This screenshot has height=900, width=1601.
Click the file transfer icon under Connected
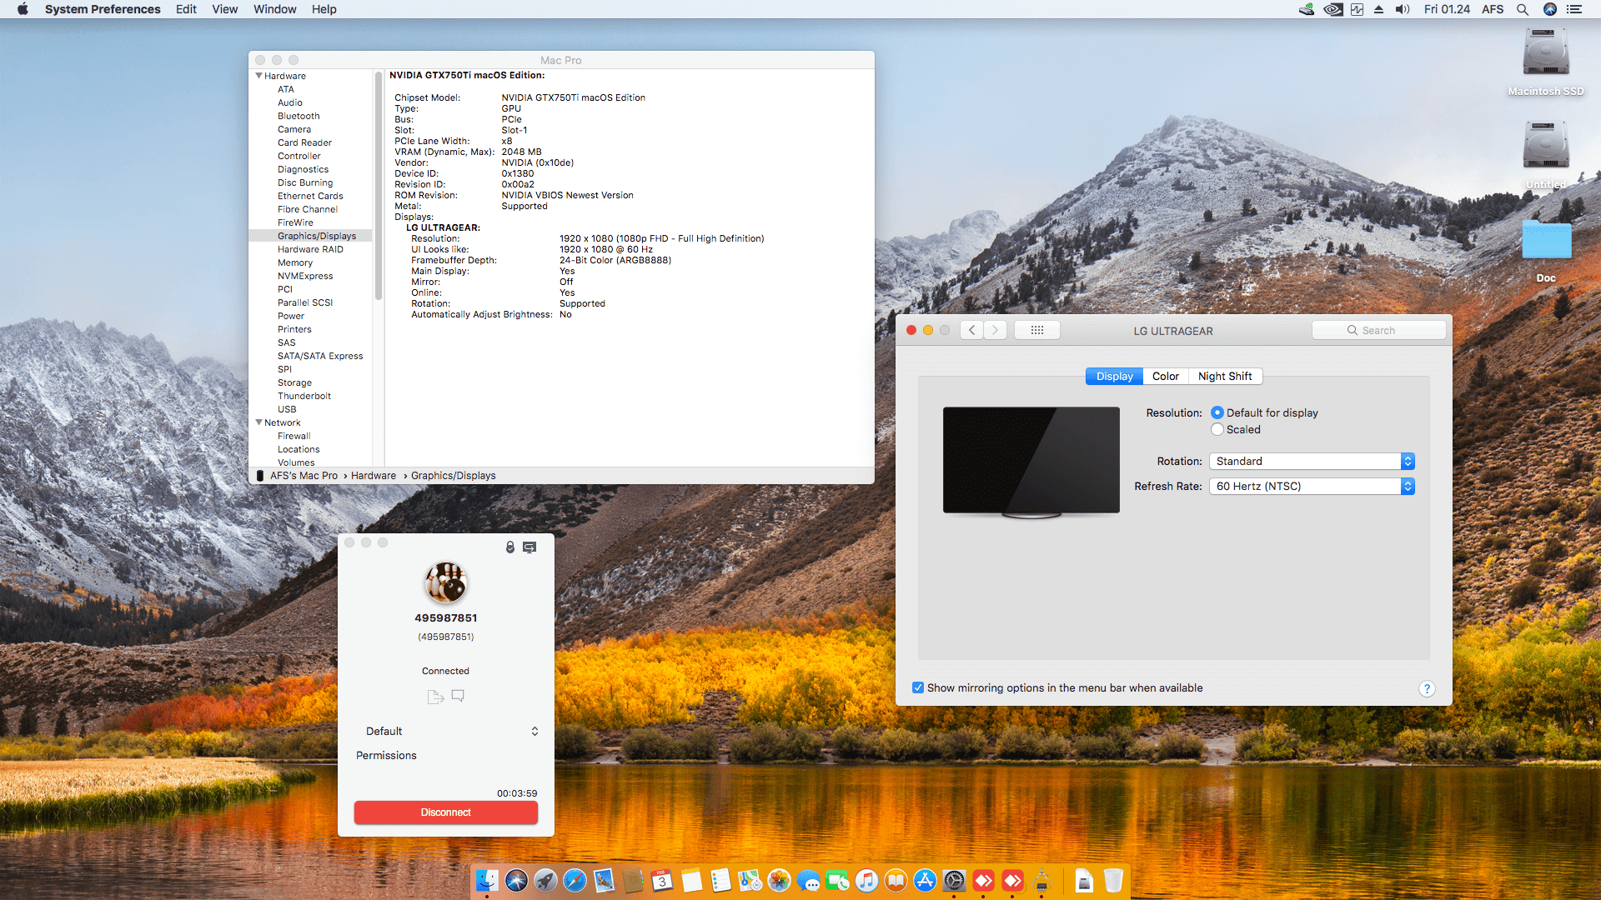[x=434, y=697]
